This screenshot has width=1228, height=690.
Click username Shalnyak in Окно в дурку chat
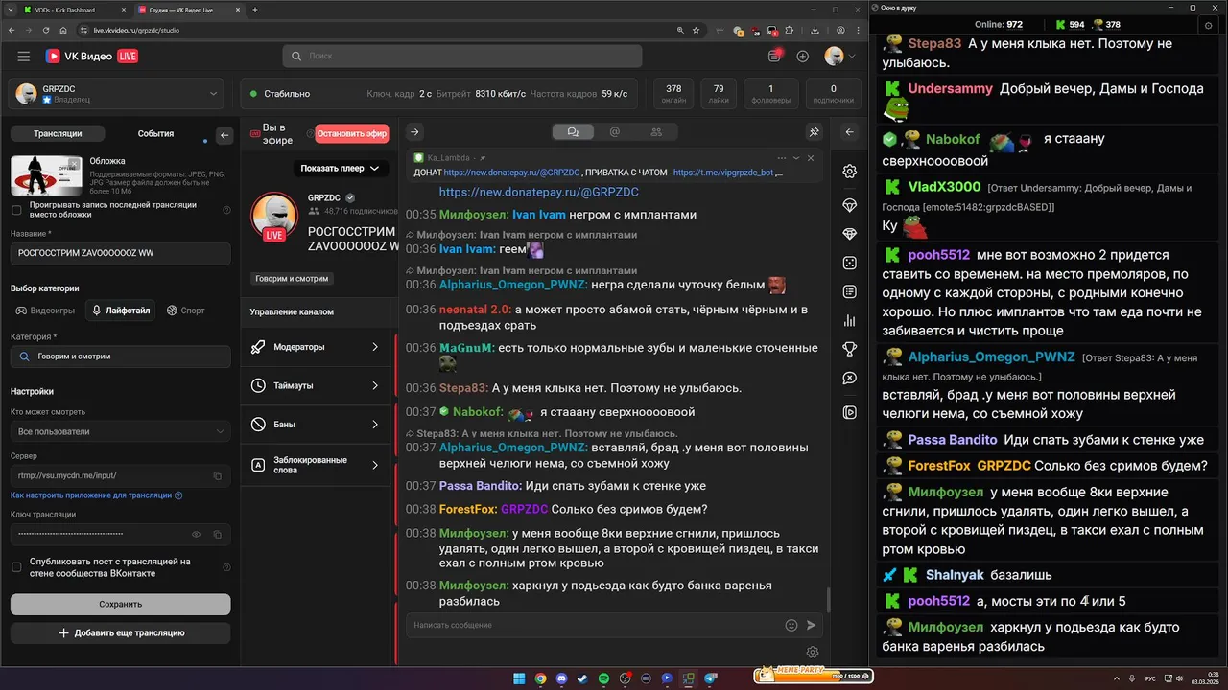click(955, 575)
